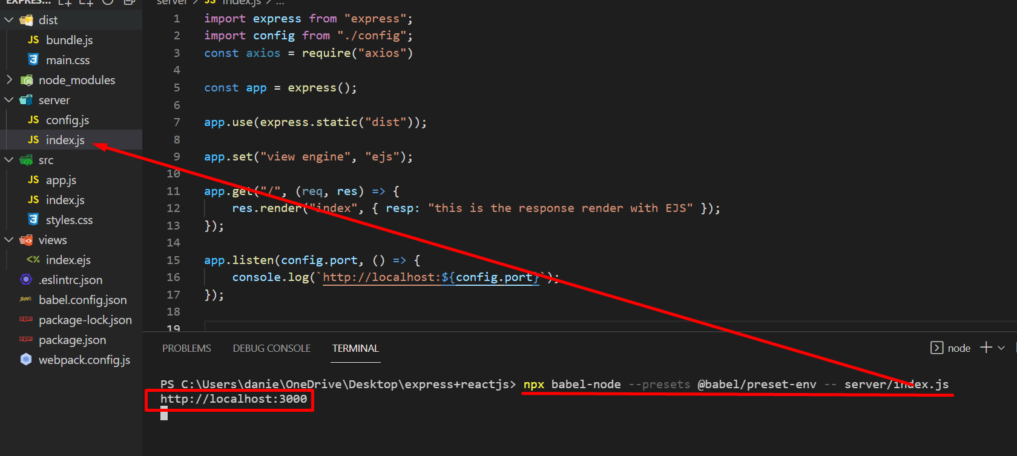1017x456 pixels.
Task: Switch to the PROBLEMS tab
Action: pyautogui.click(x=186, y=348)
